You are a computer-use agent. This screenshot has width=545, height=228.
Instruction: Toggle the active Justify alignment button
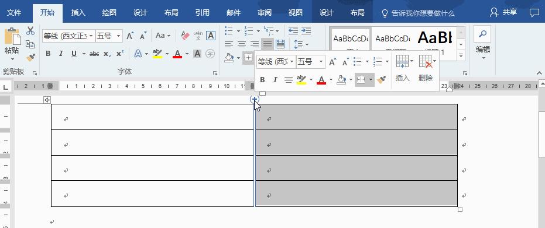pyautogui.click(x=268, y=44)
